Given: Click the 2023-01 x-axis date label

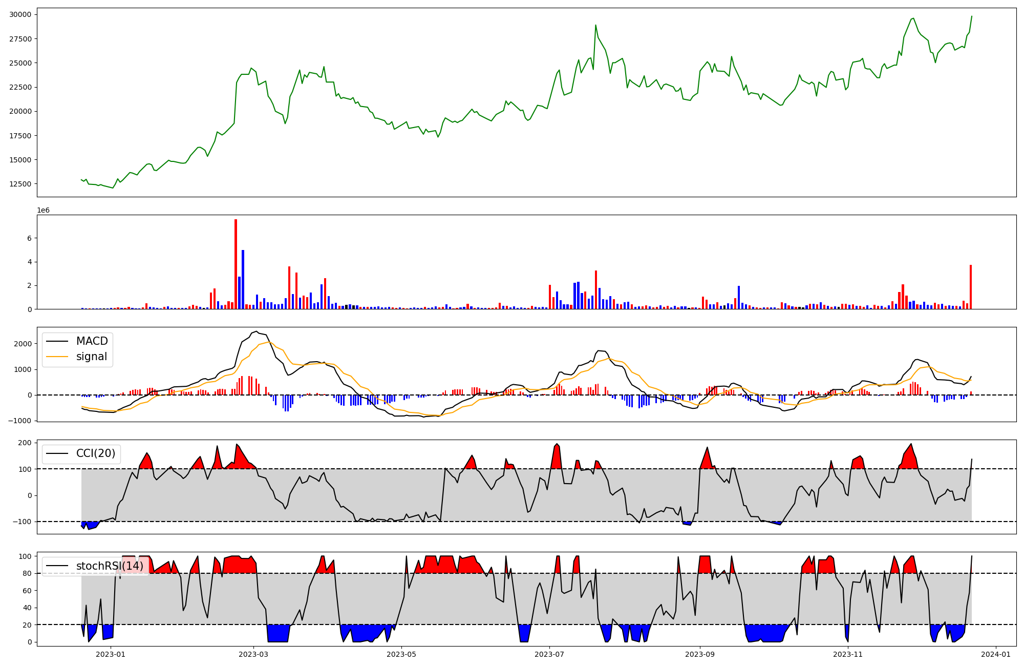Looking at the screenshot, I should pyautogui.click(x=111, y=654).
